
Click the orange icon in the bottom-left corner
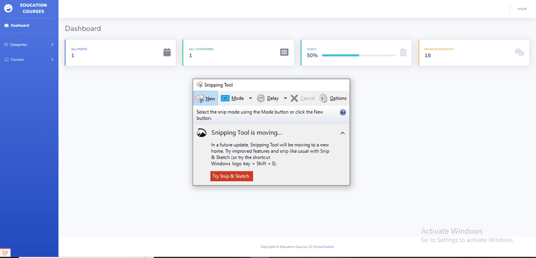(5, 253)
